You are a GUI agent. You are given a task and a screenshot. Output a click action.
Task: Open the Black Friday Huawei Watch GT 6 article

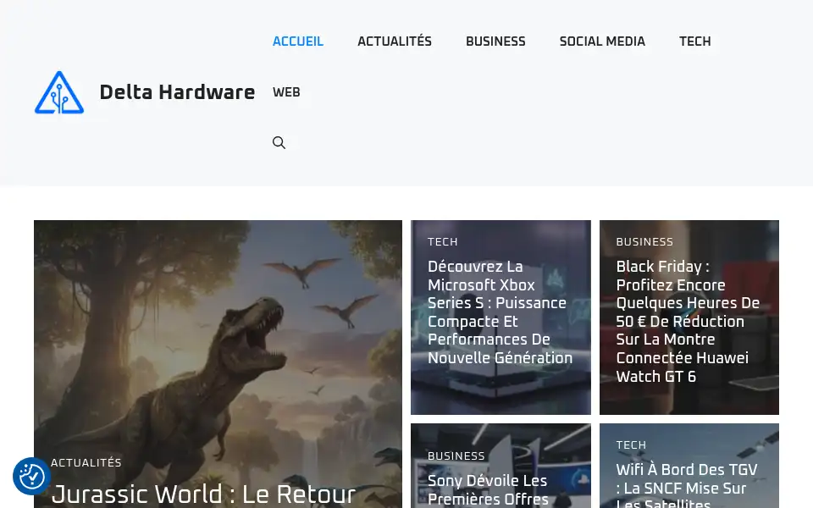click(688, 322)
